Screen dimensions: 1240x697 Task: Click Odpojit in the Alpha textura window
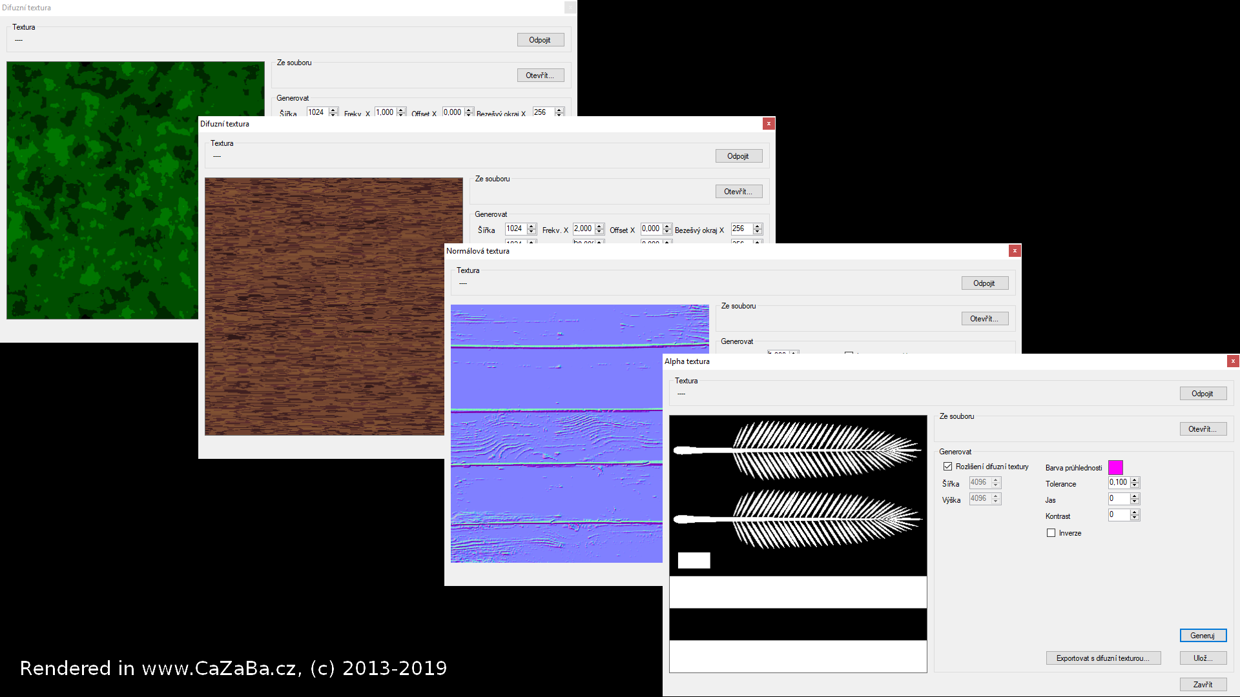pyautogui.click(x=1203, y=394)
